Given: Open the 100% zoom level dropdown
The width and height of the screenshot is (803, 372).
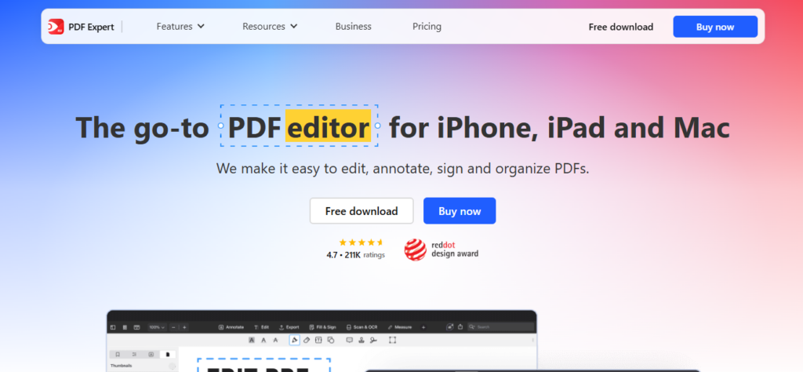Looking at the screenshot, I should point(157,327).
